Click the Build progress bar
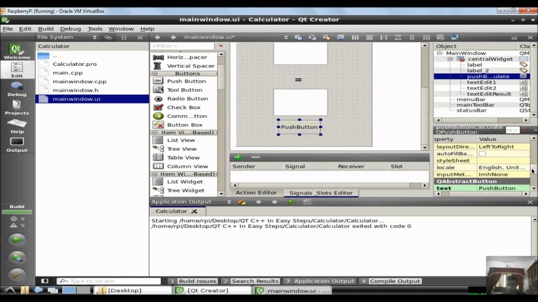 (17, 212)
